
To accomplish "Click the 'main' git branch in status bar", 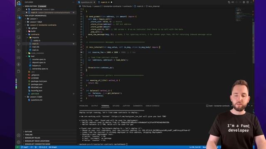I will (x=25, y=147).
